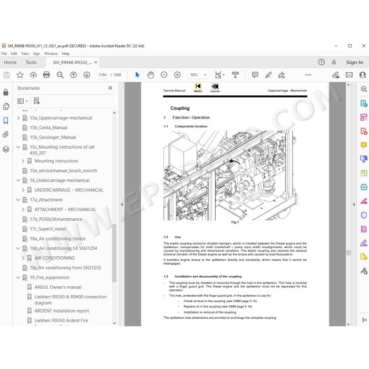Open 15b_Centa_Manual bookmark
369x369 pixels.
click(48, 128)
